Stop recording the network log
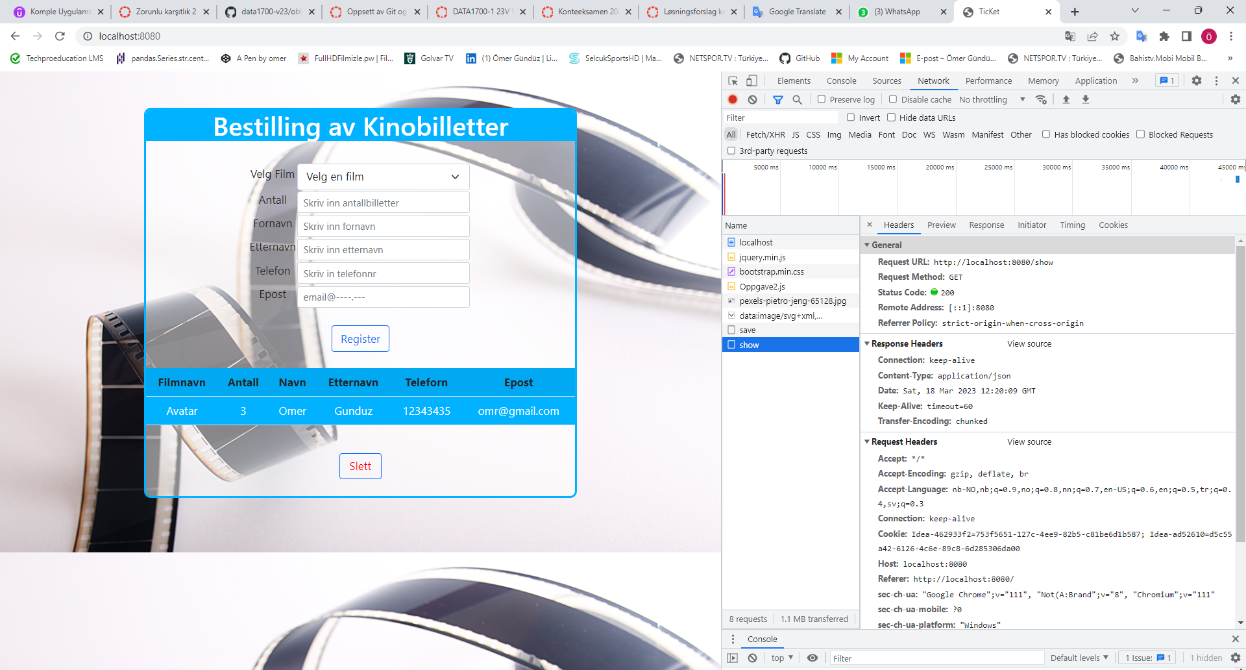 [733, 99]
